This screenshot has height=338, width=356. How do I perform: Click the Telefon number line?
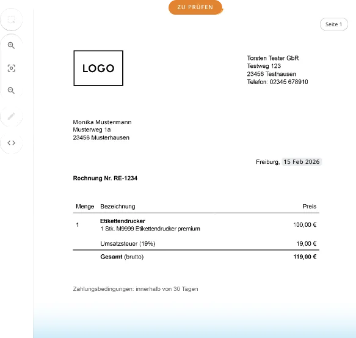pos(277,82)
